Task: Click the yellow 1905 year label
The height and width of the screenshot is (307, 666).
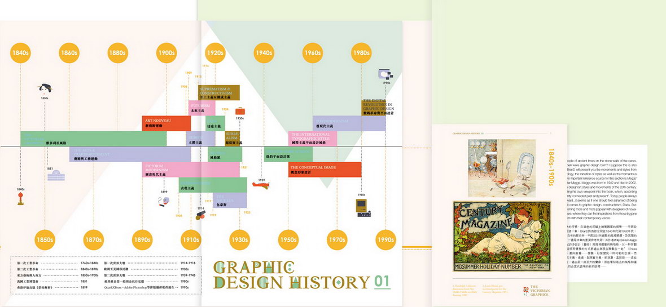Action: 178,216
